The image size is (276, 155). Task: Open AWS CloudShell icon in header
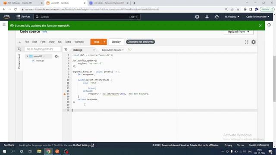pyautogui.click(x=197, y=17)
